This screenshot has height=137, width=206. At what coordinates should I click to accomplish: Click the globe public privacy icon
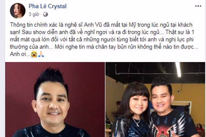coord(45,15)
